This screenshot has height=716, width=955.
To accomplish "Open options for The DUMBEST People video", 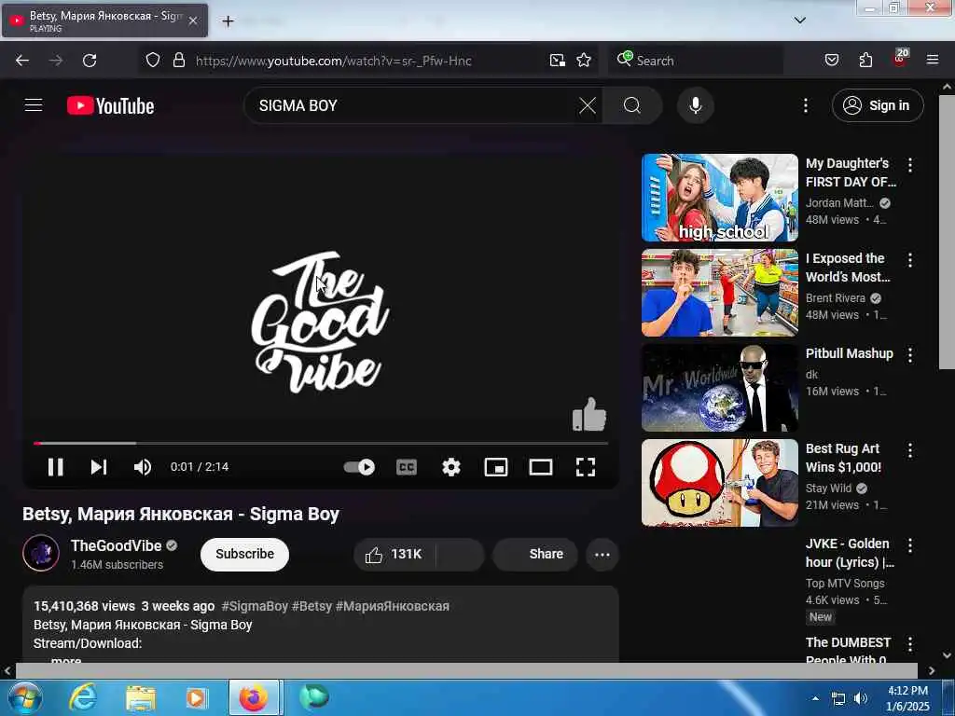I will [910, 643].
